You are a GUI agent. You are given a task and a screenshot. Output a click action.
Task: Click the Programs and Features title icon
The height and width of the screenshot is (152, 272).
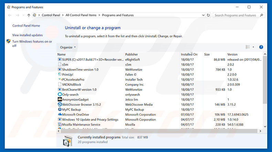click(9, 7)
